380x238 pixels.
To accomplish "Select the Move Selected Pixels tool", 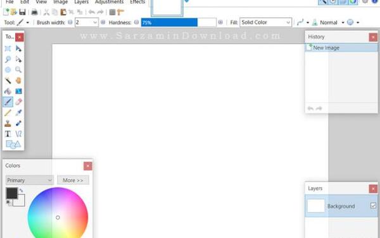I will tap(18, 49).
